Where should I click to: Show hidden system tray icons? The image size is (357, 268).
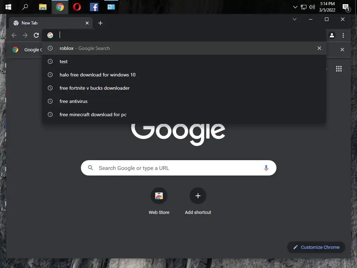click(295, 7)
